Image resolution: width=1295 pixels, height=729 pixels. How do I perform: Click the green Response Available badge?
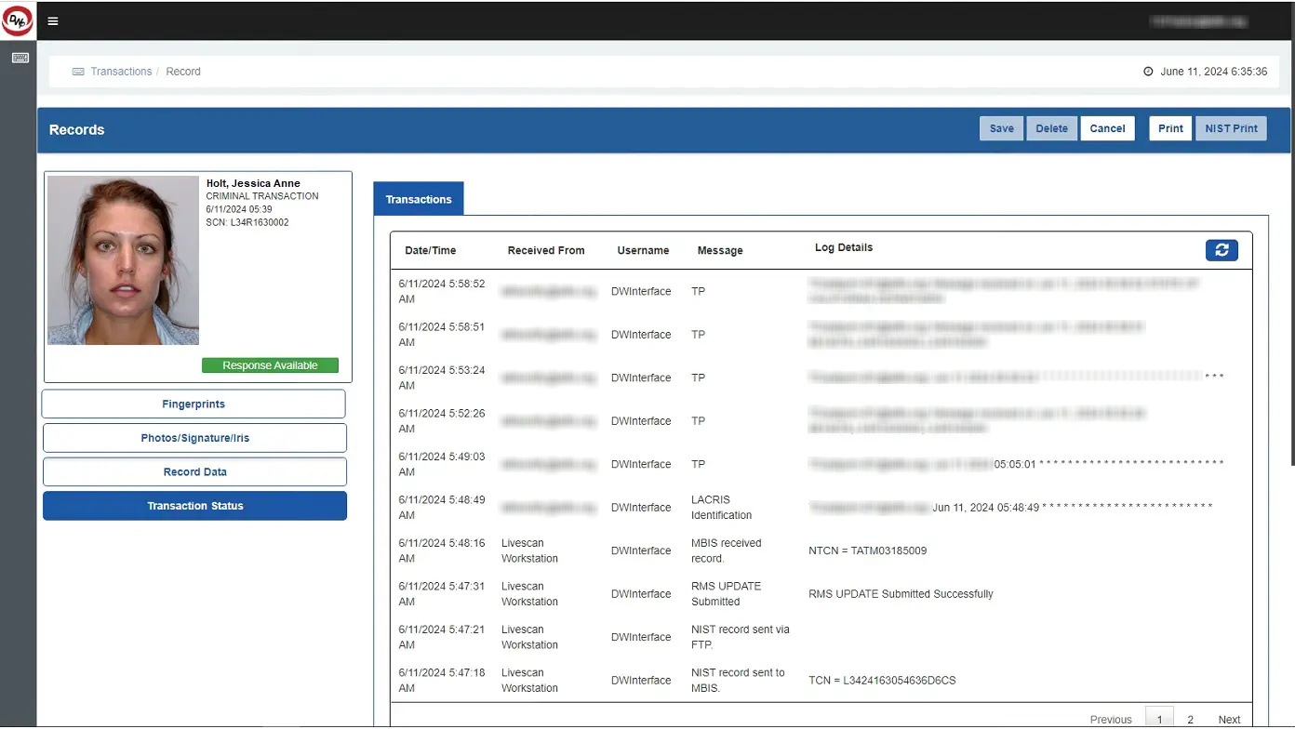click(x=270, y=365)
